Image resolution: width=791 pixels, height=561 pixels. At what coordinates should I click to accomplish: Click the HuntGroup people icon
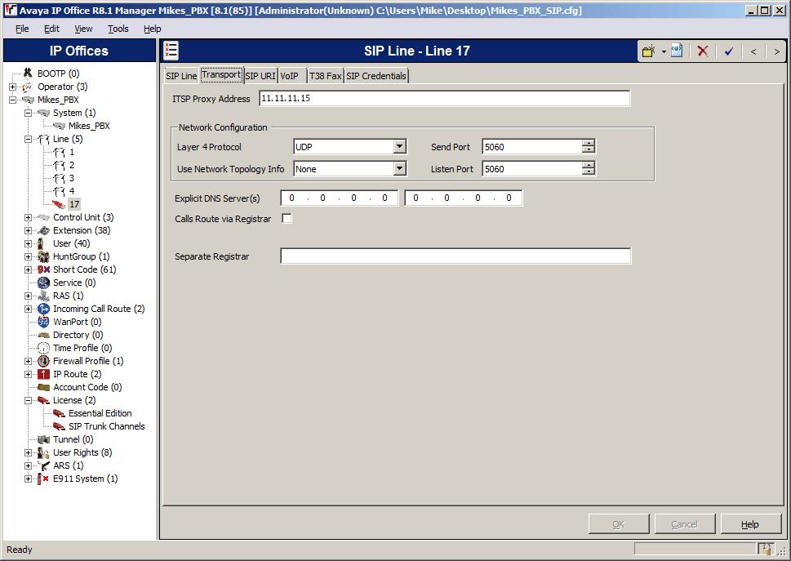coord(44,256)
